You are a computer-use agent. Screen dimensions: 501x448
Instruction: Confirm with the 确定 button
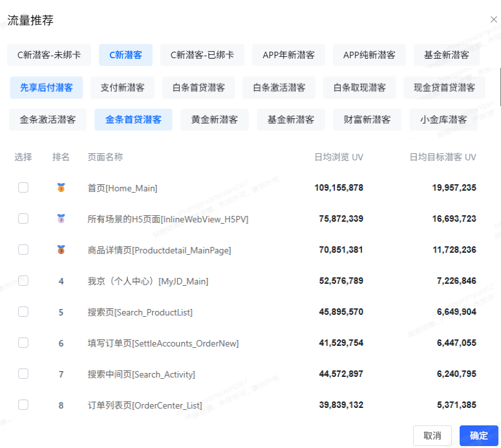(x=478, y=436)
